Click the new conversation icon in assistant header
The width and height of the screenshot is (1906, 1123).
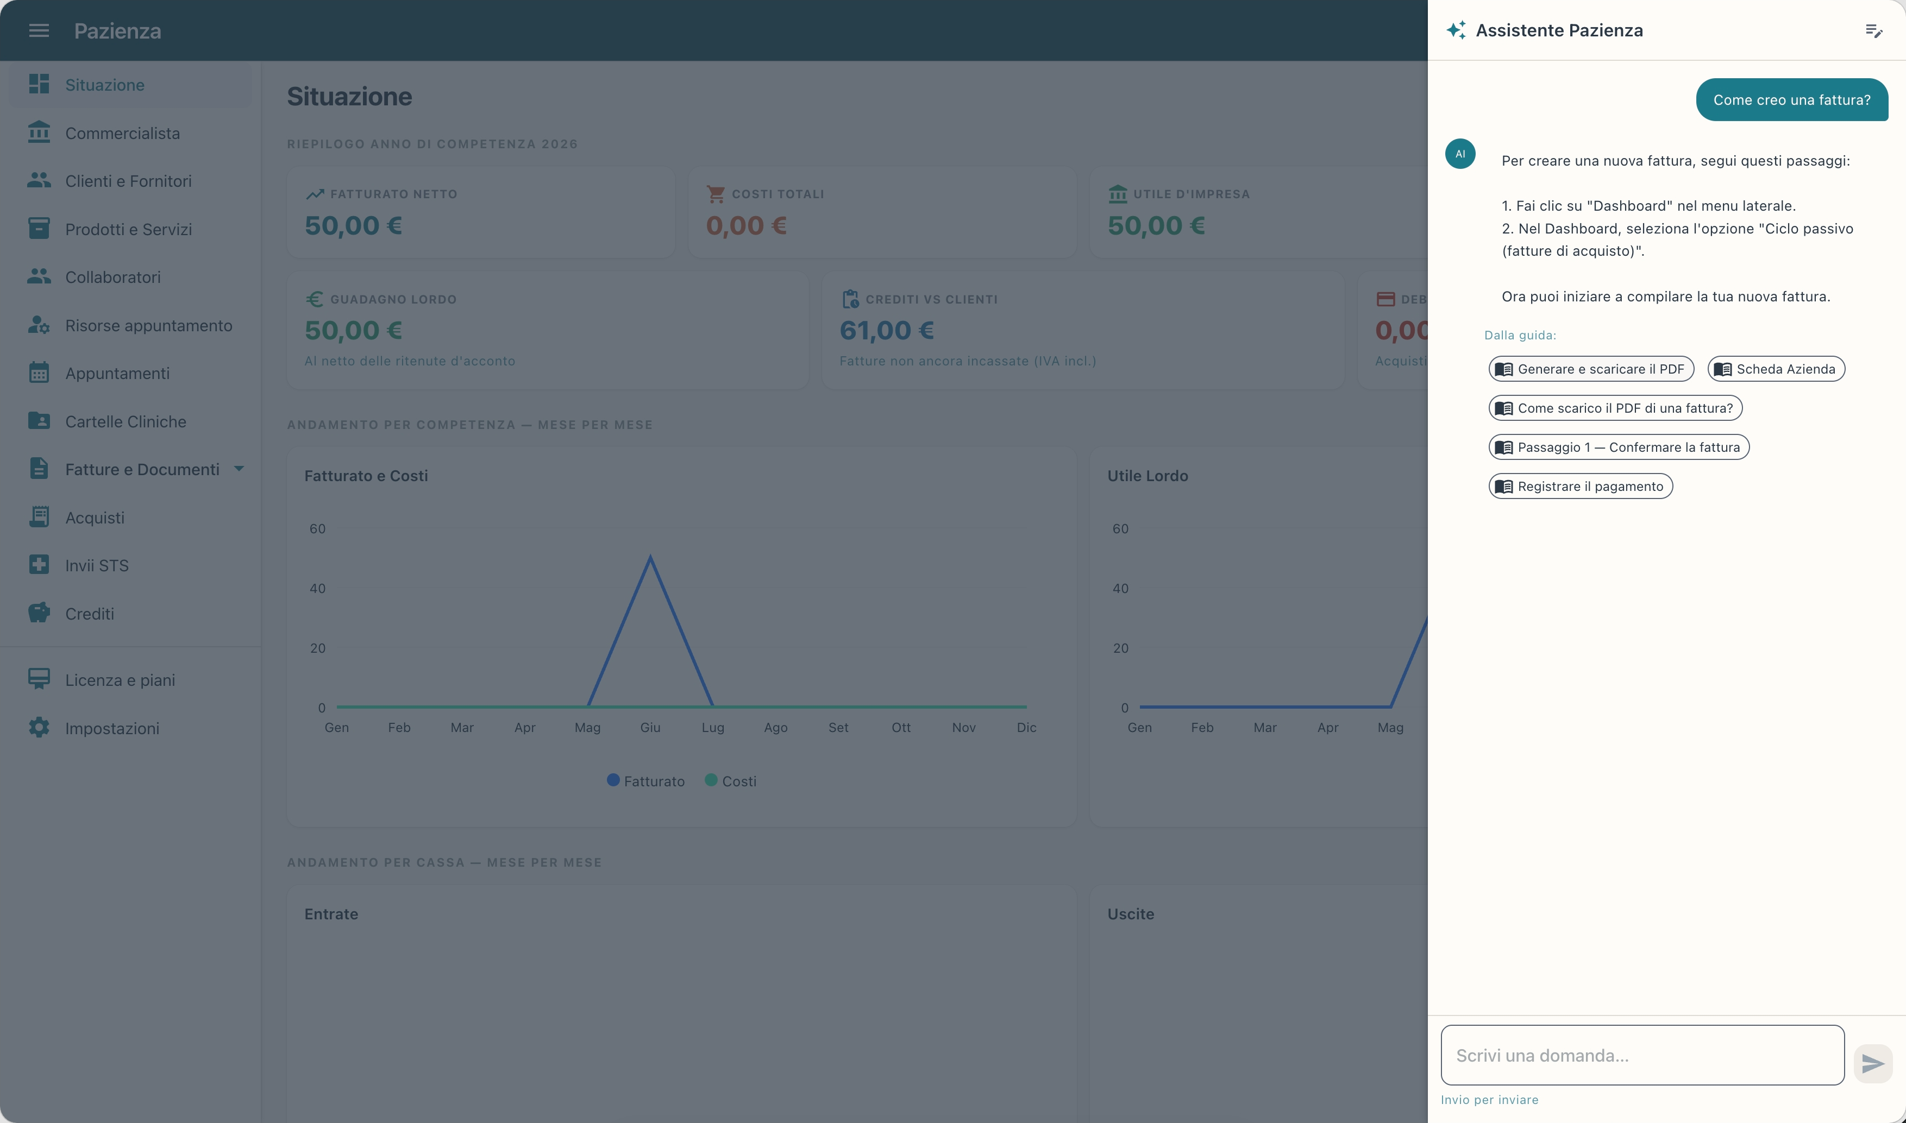coord(1873,30)
